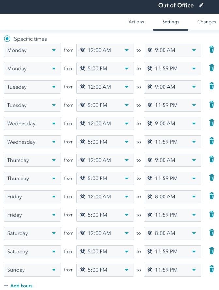Viewport: 219px width, 290px height.
Task: Delete Tuesday's 5:00 PM hours row
Action: (211, 104)
